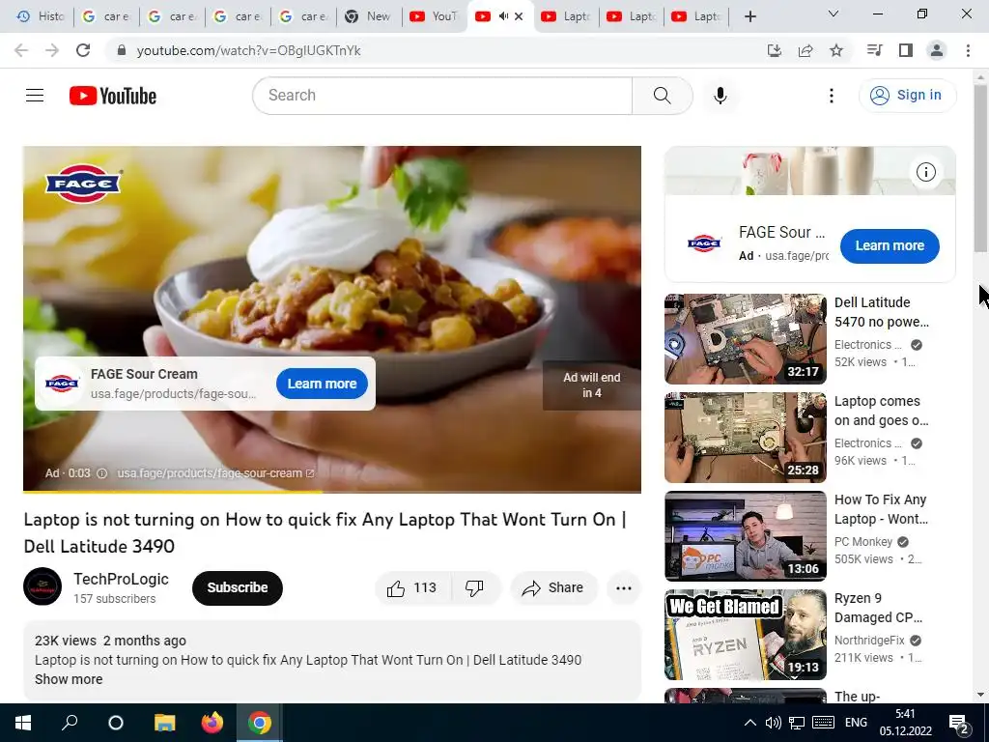Open a new browser tab
The height and width of the screenshot is (742, 989).
(x=749, y=16)
